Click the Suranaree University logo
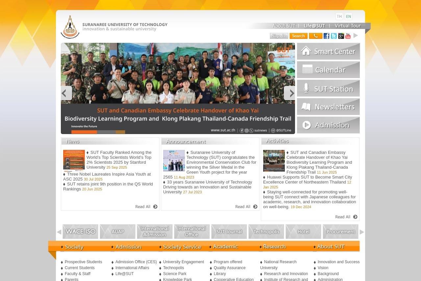421x281 pixels. click(70, 27)
